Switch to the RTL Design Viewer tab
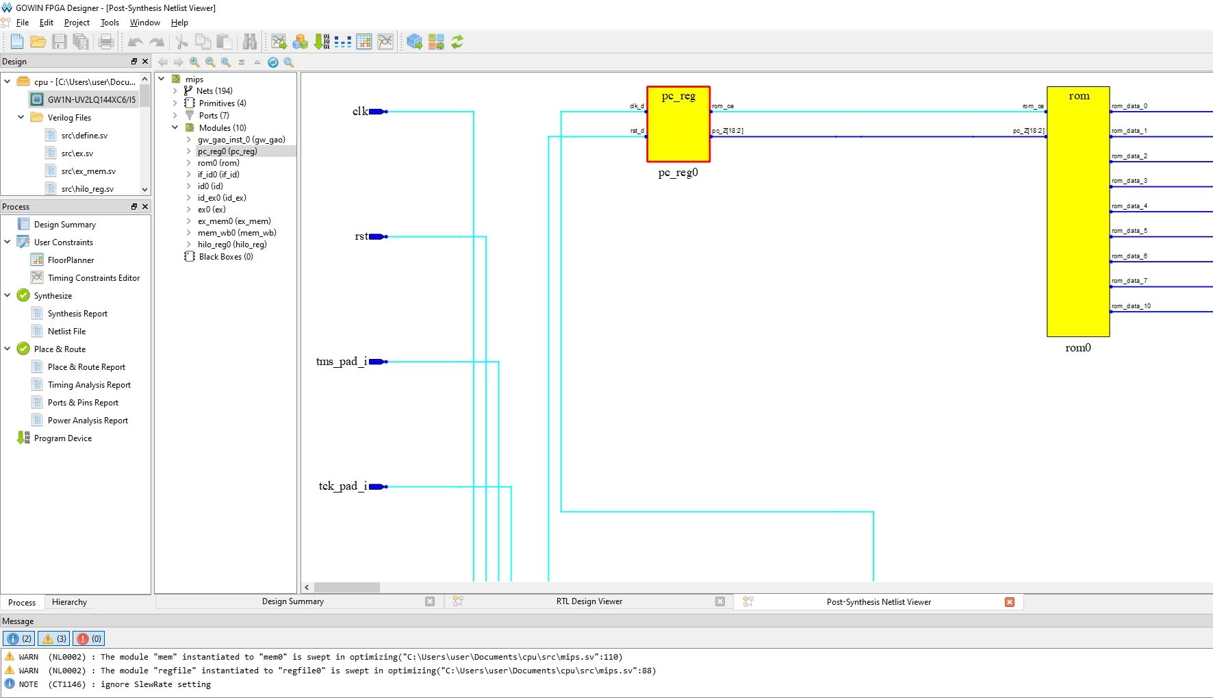Screen dimensions: 1213x698 pos(589,601)
